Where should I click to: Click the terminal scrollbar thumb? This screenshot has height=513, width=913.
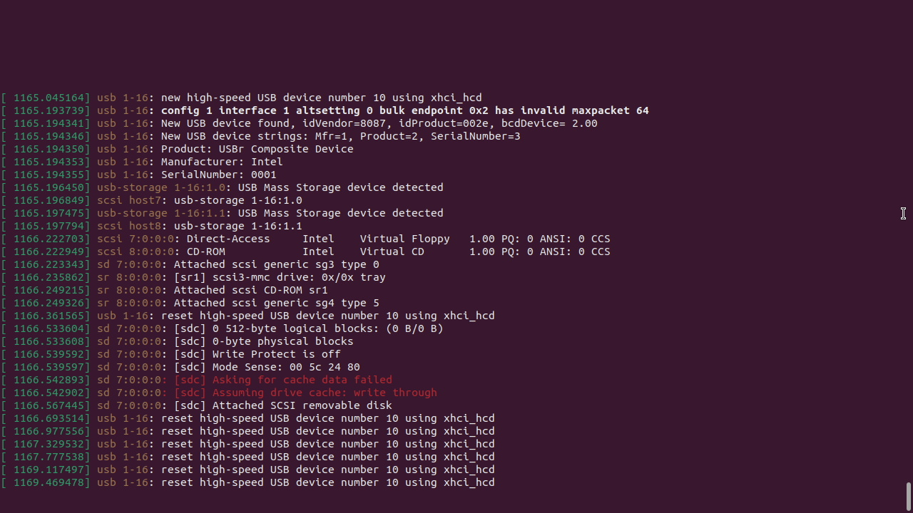[x=908, y=494]
